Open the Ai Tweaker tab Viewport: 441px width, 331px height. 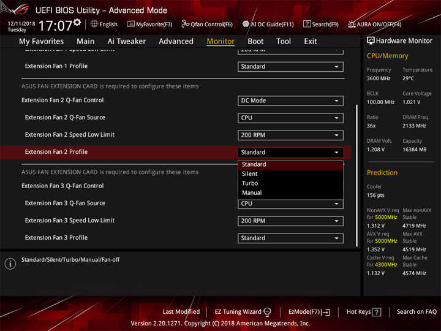coord(127,42)
